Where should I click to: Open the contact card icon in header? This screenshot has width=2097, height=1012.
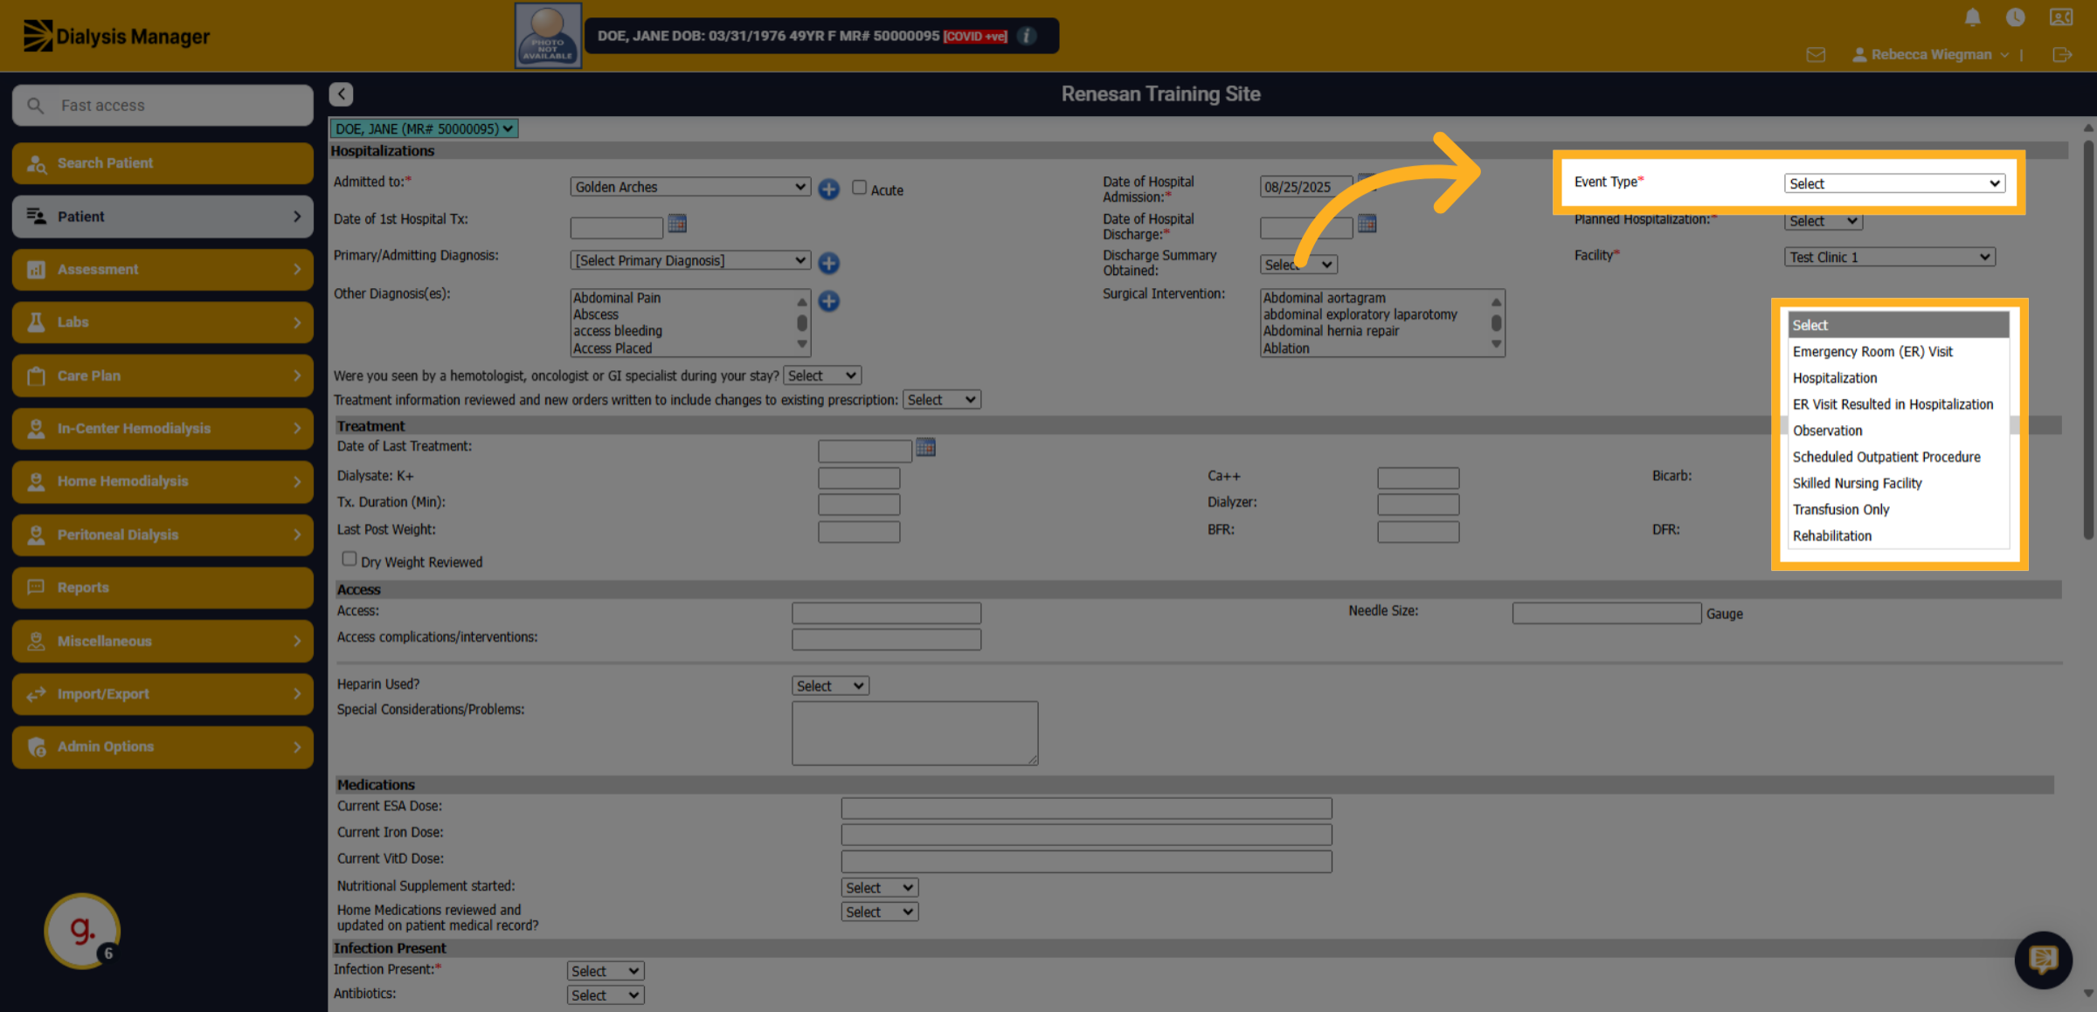2061,17
